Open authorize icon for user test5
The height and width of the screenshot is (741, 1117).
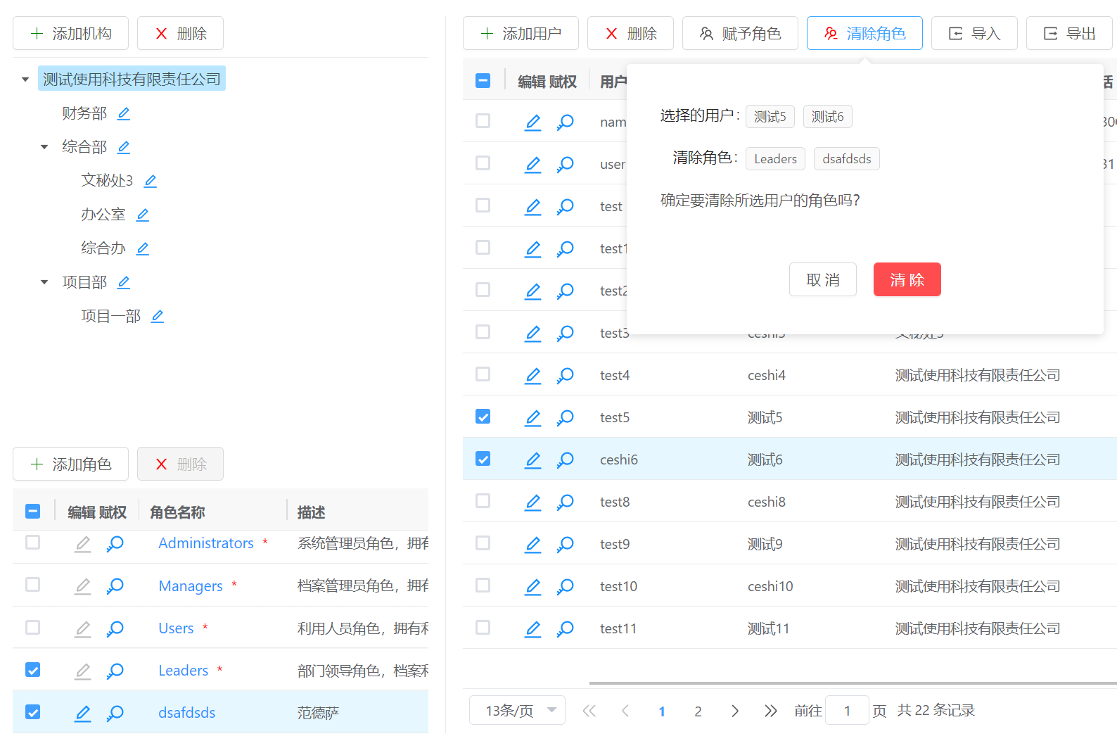pos(565,417)
